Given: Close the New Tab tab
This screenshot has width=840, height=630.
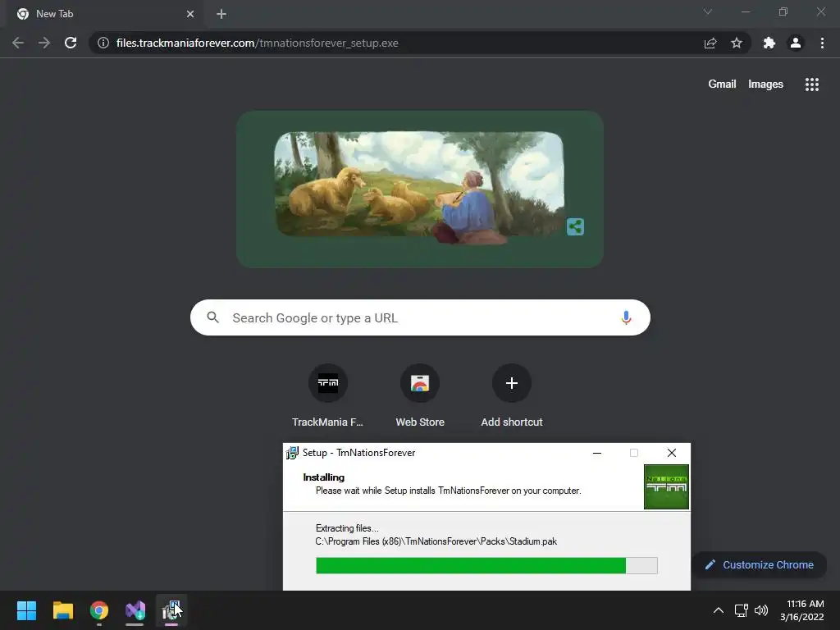Looking at the screenshot, I should [x=190, y=14].
